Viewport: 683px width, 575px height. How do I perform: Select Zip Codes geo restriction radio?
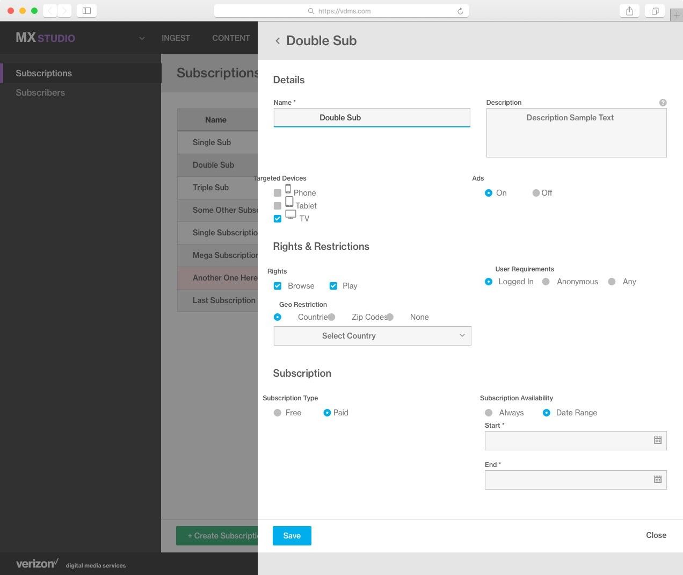[332, 317]
